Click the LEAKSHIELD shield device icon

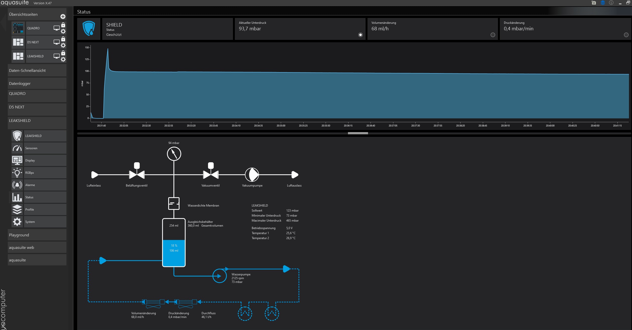[17, 136]
